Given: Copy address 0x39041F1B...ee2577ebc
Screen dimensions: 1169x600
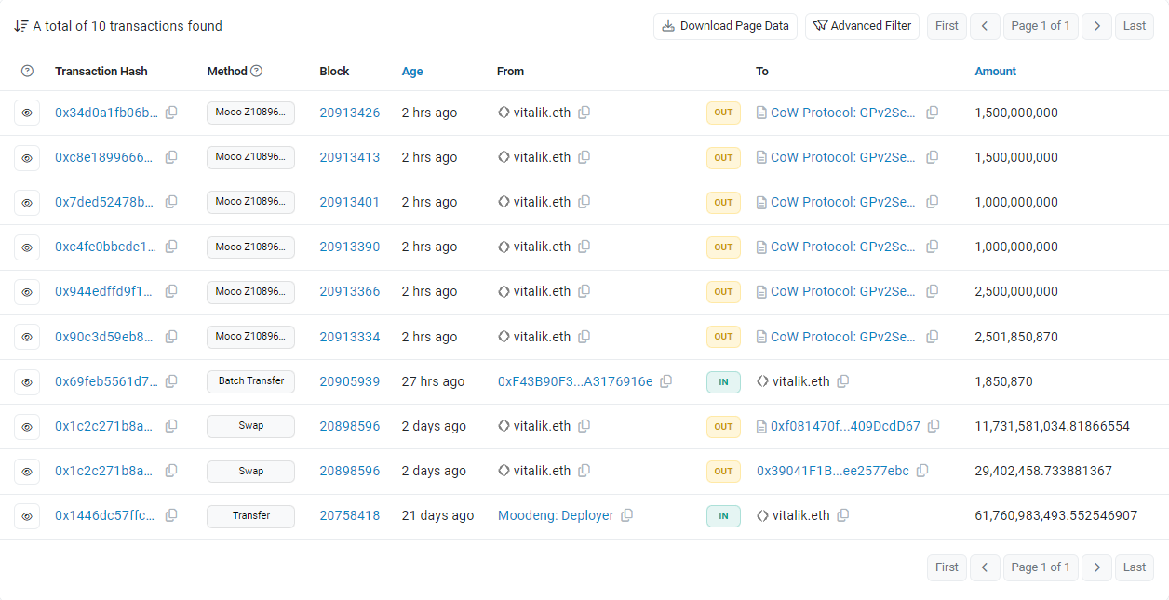Looking at the screenshot, I should point(922,471).
